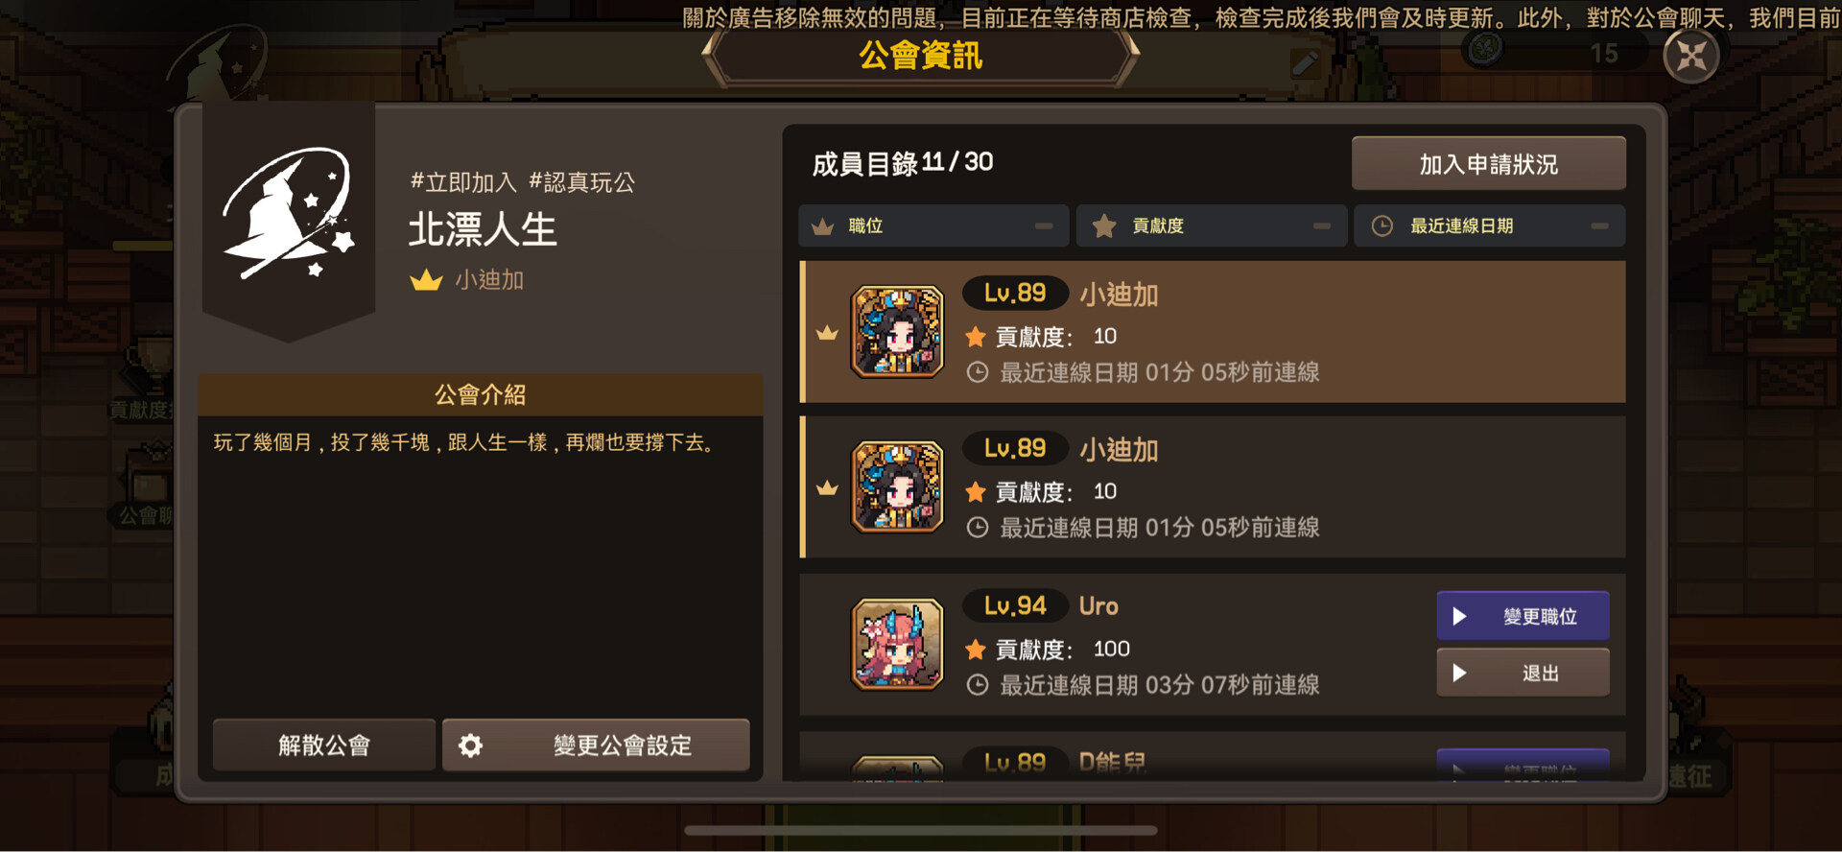Screen dimensions: 1842x852
Task: Sort members by 貢獻度 column
Action: pos(1212,226)
